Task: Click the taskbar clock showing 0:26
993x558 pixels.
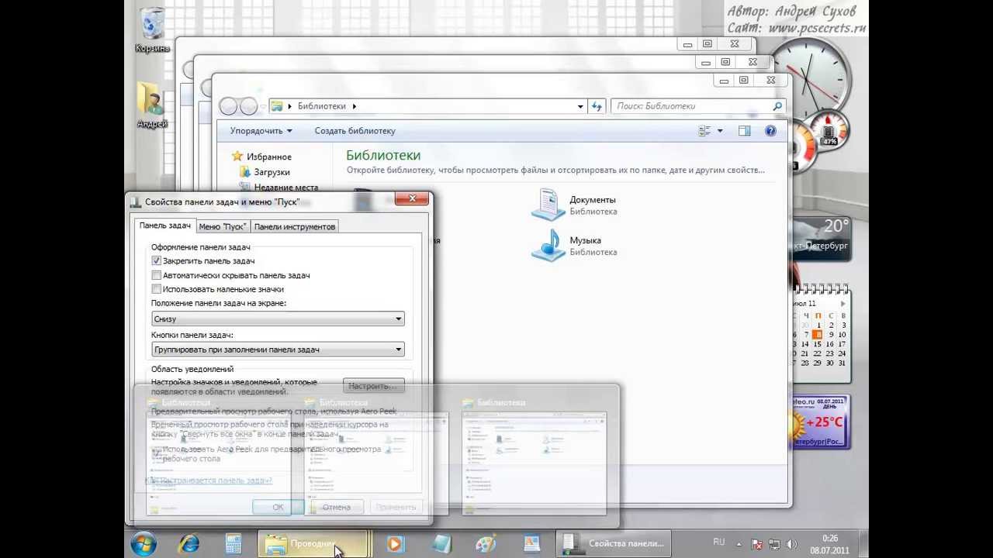Action: 829,544
